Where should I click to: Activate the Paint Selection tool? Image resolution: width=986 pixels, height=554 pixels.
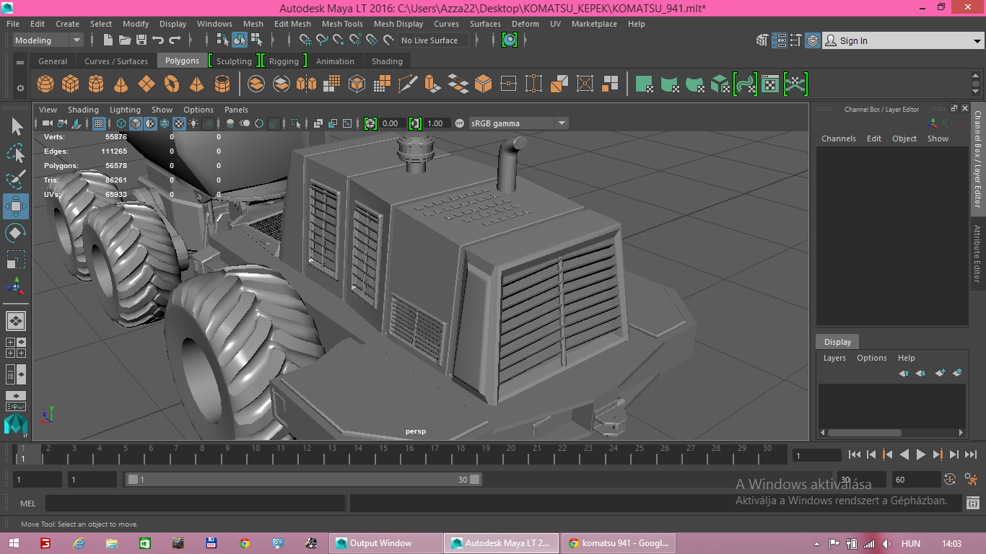coord(16,180)
